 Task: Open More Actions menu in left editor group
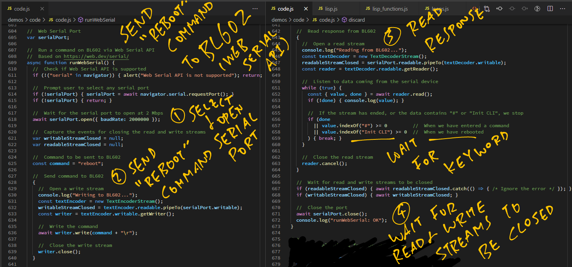[x=255, y=8]
